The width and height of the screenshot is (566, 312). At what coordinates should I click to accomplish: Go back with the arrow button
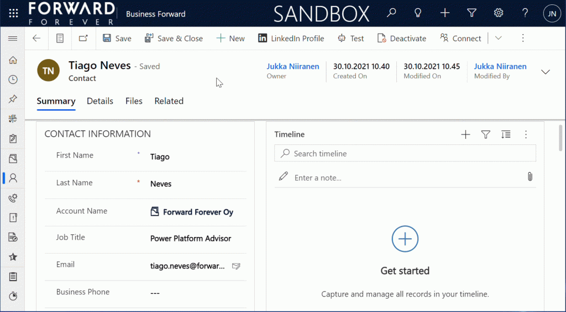(x=36, y=38)
